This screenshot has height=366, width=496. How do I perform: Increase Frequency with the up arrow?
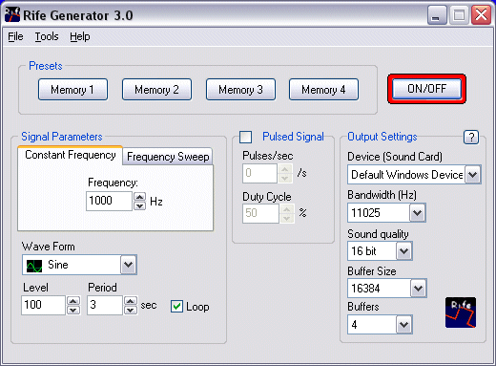tap(139, 197)
